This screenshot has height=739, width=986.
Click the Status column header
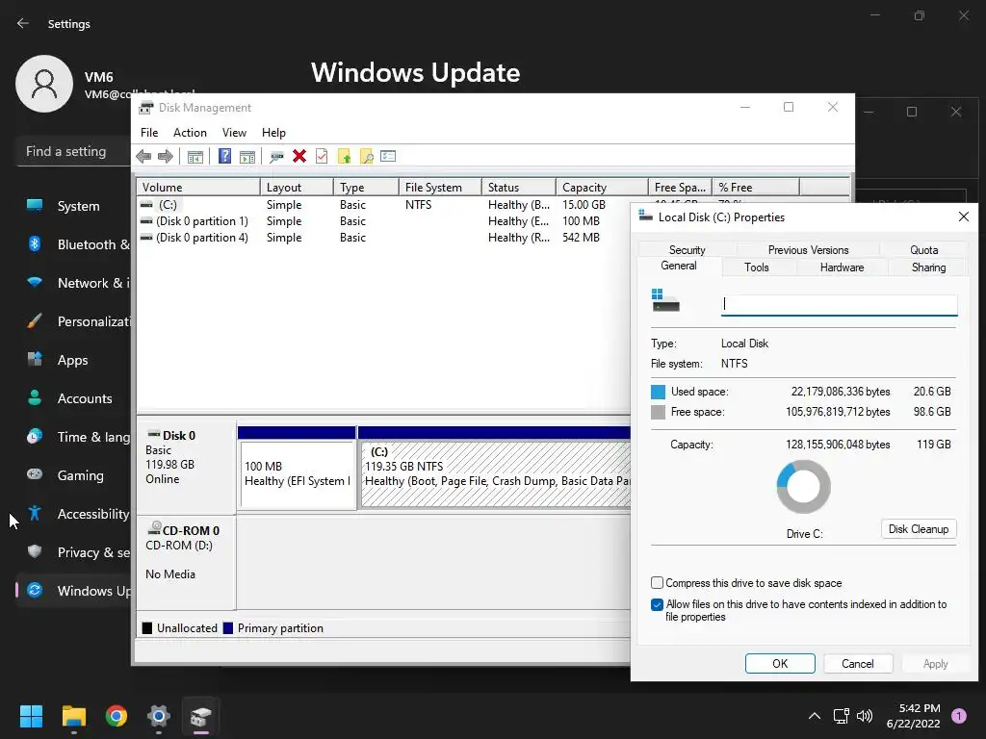coord(518,188)
